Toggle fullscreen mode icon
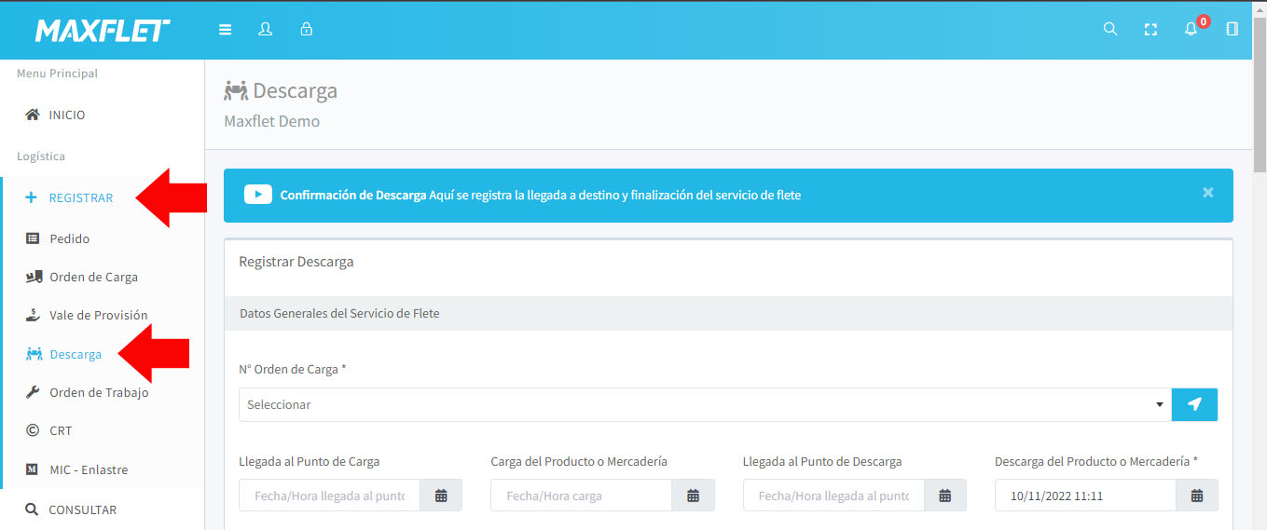This screenshot has width=1267, height=530. 1150,30
